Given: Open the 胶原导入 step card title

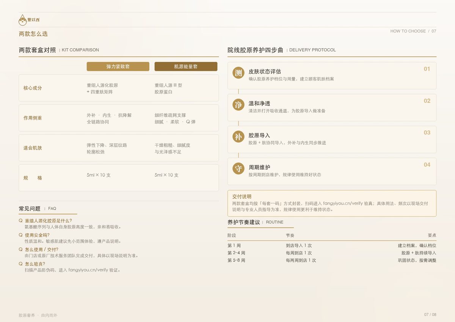Looking at the screenshot, I should (x=259, y=135).
